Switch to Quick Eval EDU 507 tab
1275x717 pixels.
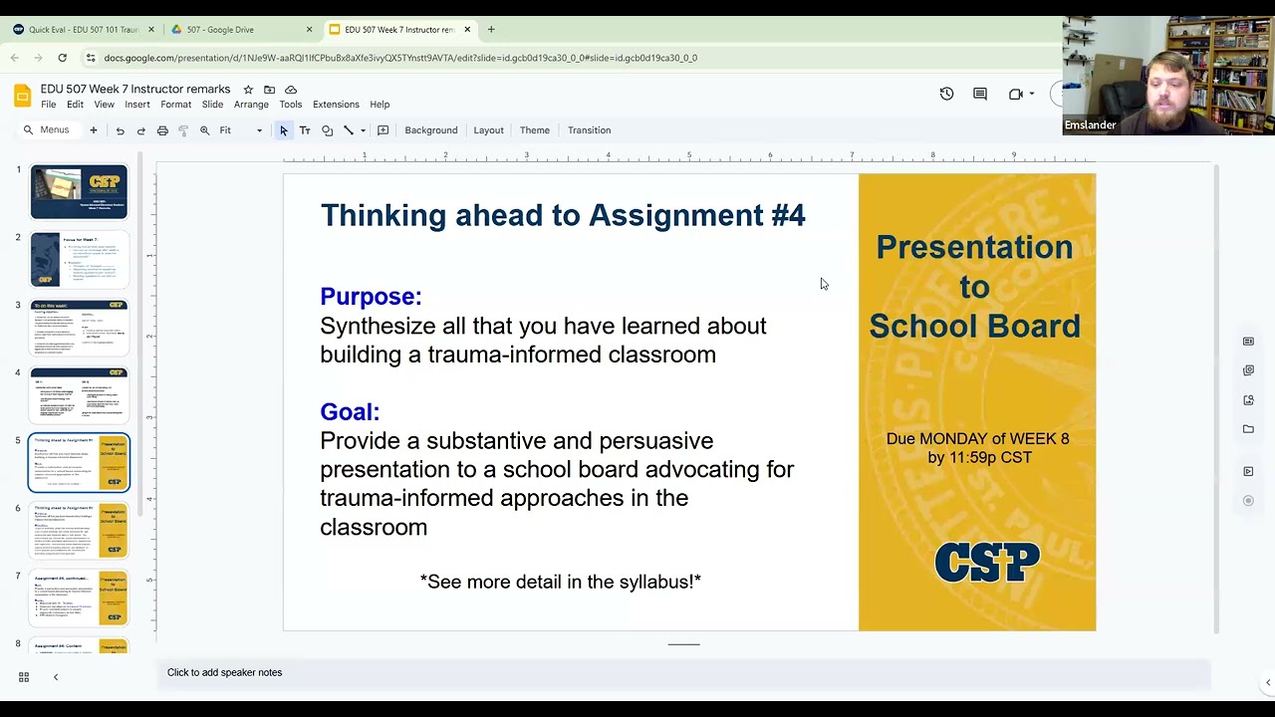coord(84,30)
